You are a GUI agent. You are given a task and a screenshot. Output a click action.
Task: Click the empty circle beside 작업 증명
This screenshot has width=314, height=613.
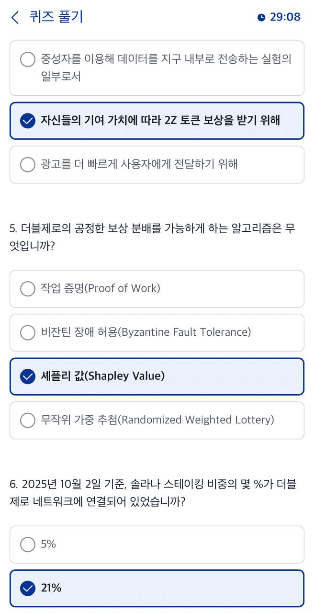pos(28,289)
